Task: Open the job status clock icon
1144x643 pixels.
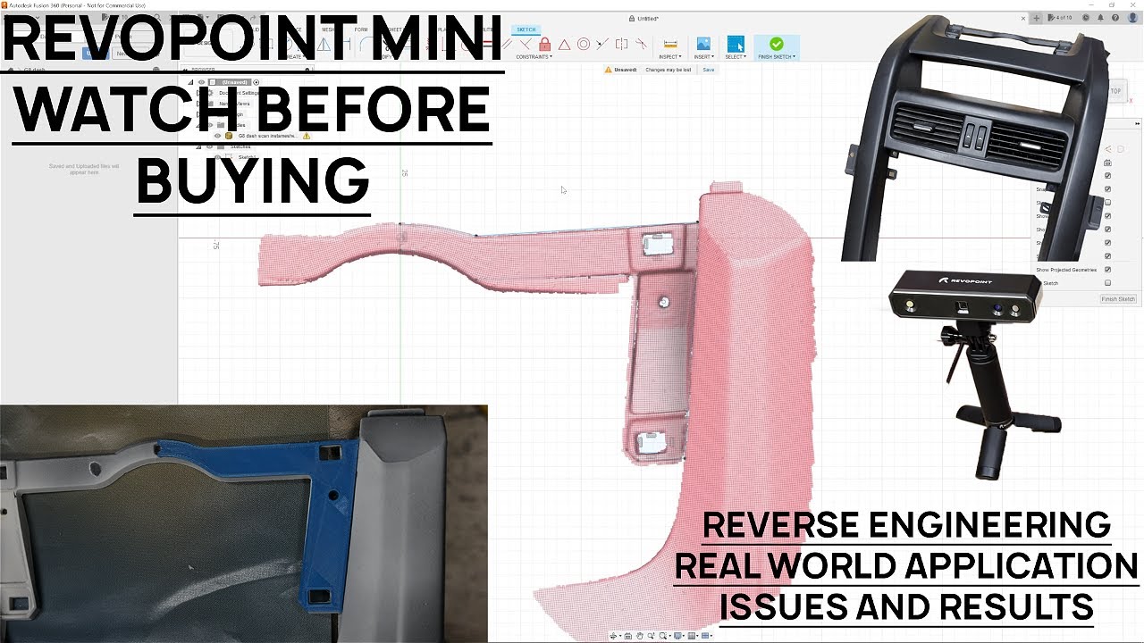Action: pos(1086,18)
